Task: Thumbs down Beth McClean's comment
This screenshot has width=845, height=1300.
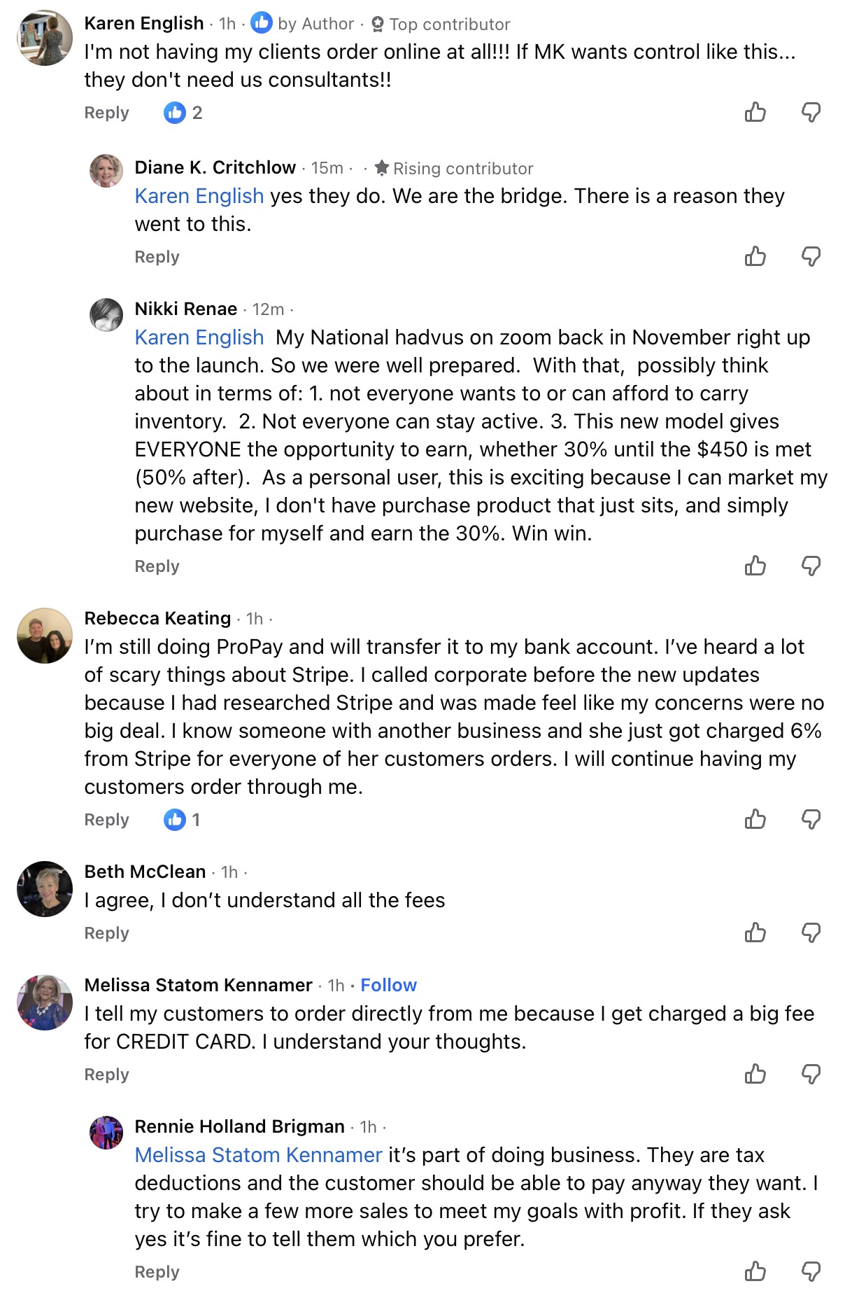Action: coord(811,932)
